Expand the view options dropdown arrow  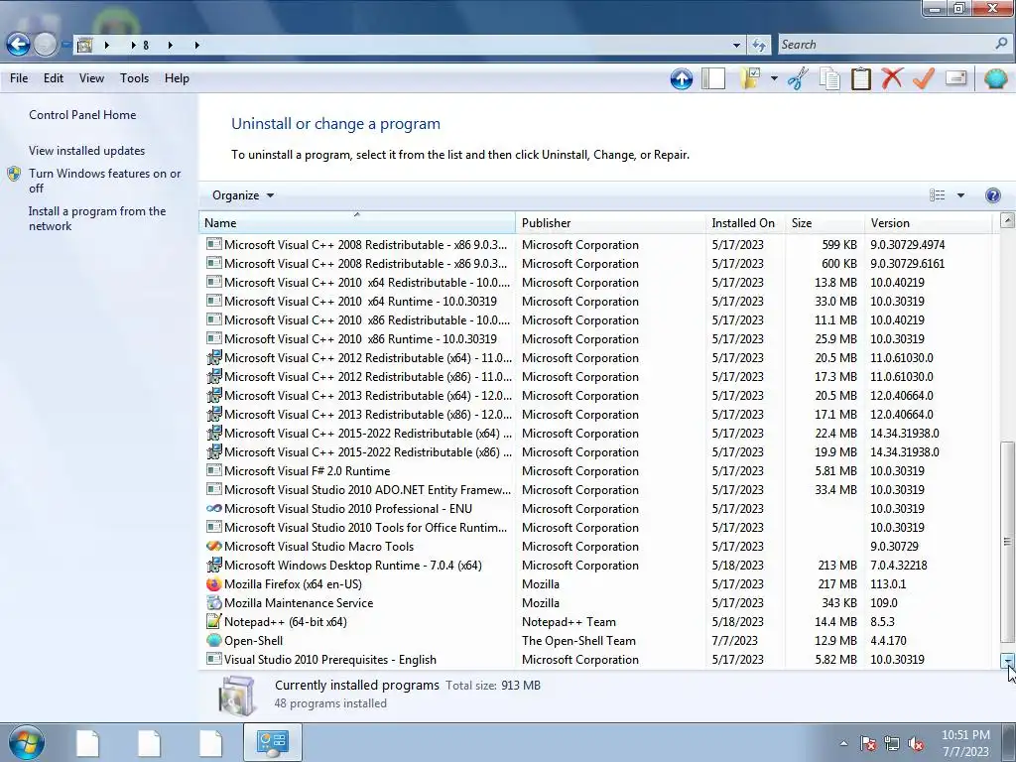click(x=960, y=195)
